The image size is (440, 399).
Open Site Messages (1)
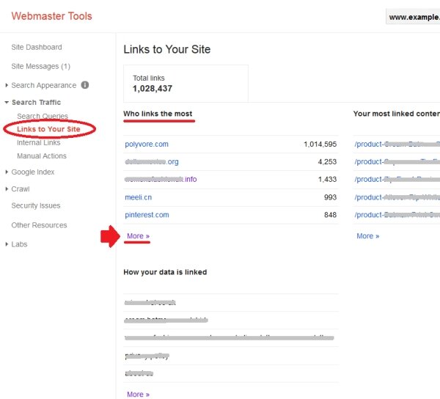pyautogui.click(x=40, y=67)
